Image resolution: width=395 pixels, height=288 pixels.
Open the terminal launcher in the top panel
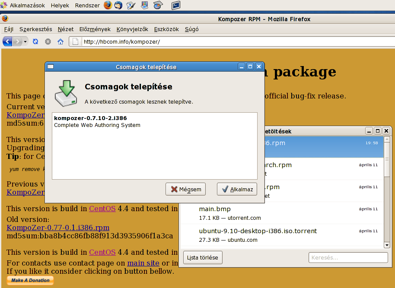click(x=175, y=6)
